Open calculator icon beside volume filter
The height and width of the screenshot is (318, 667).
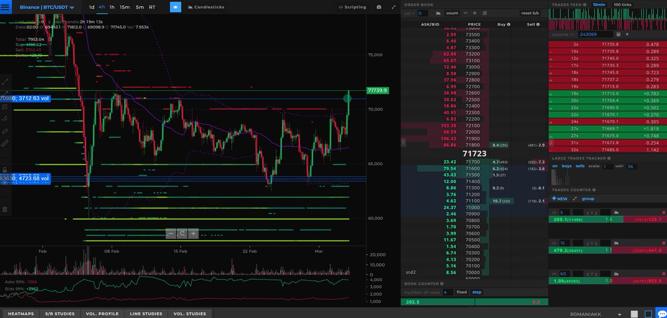point(618,34)
